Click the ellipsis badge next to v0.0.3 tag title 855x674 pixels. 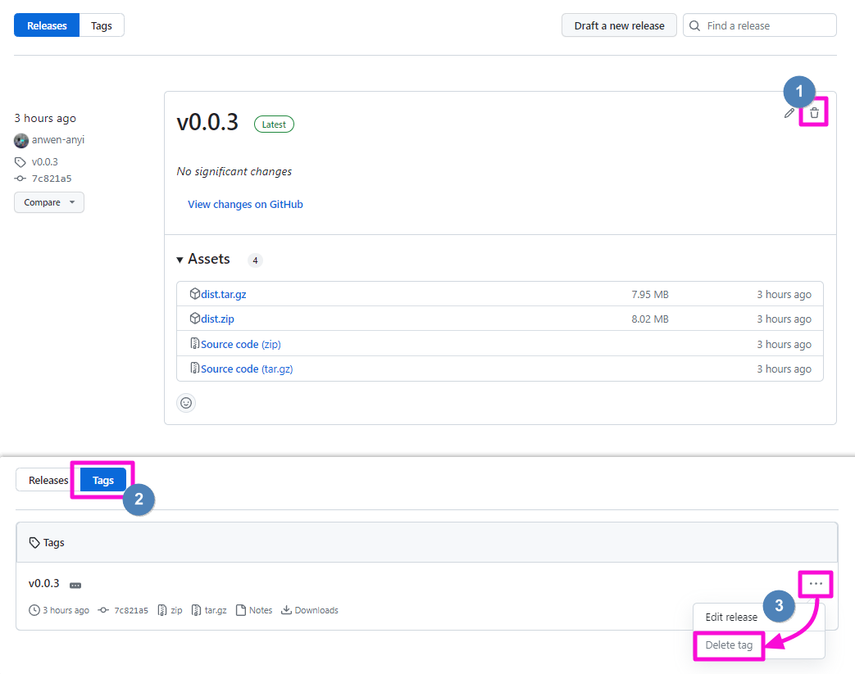coord(75,586)
